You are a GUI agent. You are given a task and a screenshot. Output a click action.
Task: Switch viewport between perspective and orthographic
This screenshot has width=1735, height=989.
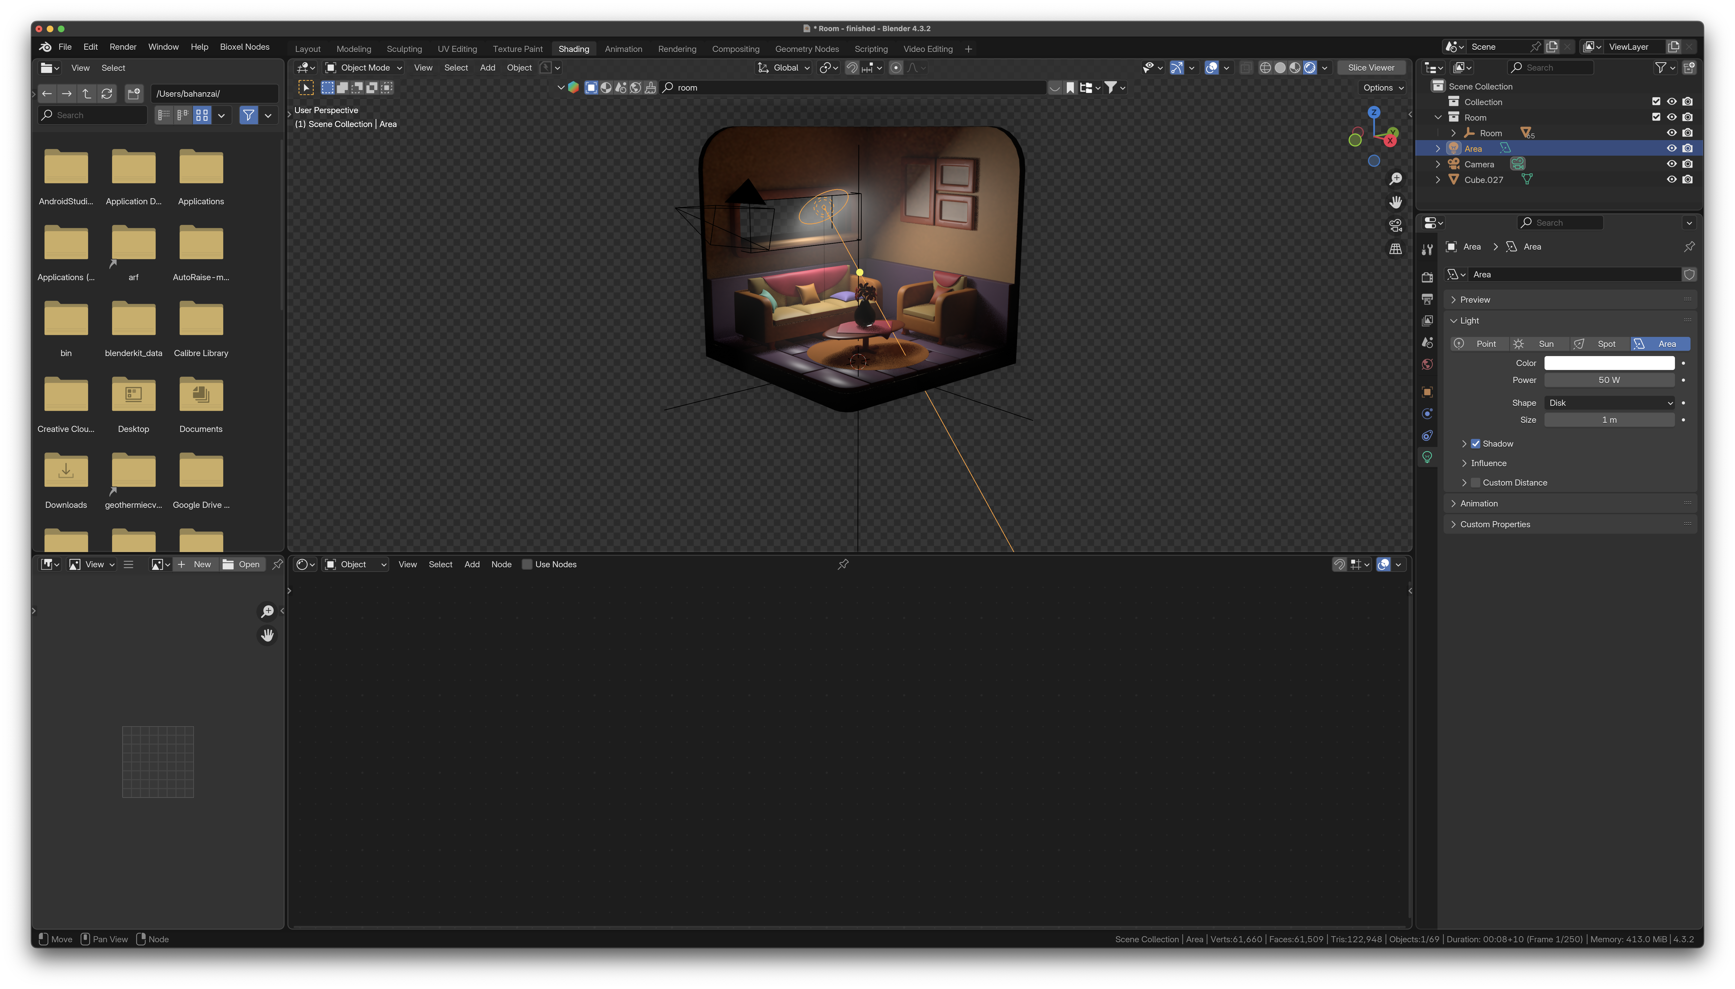coord(1395,249)
